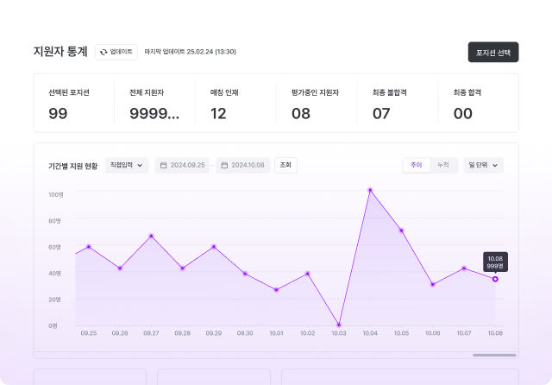Click the data point at 09.27

point(151,236)
